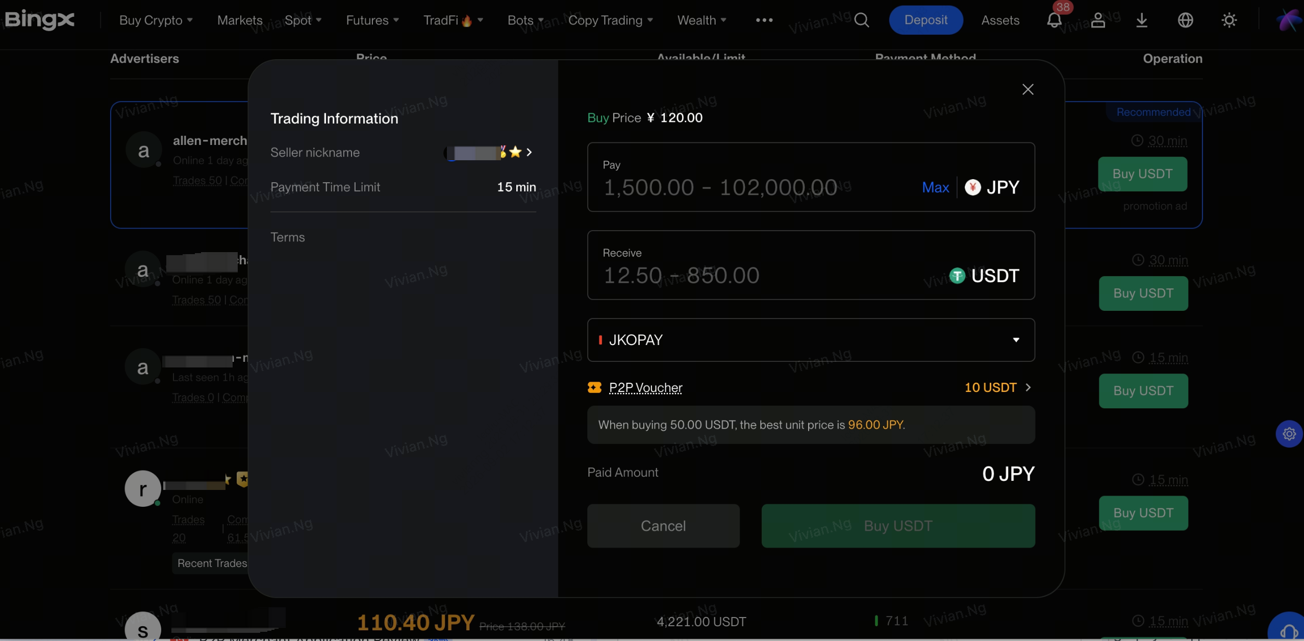The height and width of the screenshot is (641, 1304).
Task: Close the trade dialog with X
Action: pyautogui.click(x=1028, y=89)
